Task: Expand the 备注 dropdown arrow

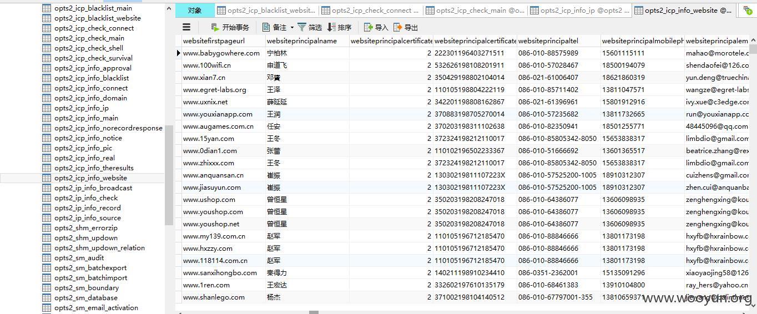Action: (292, 27)
